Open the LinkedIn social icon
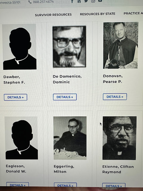 coord(79,1)
